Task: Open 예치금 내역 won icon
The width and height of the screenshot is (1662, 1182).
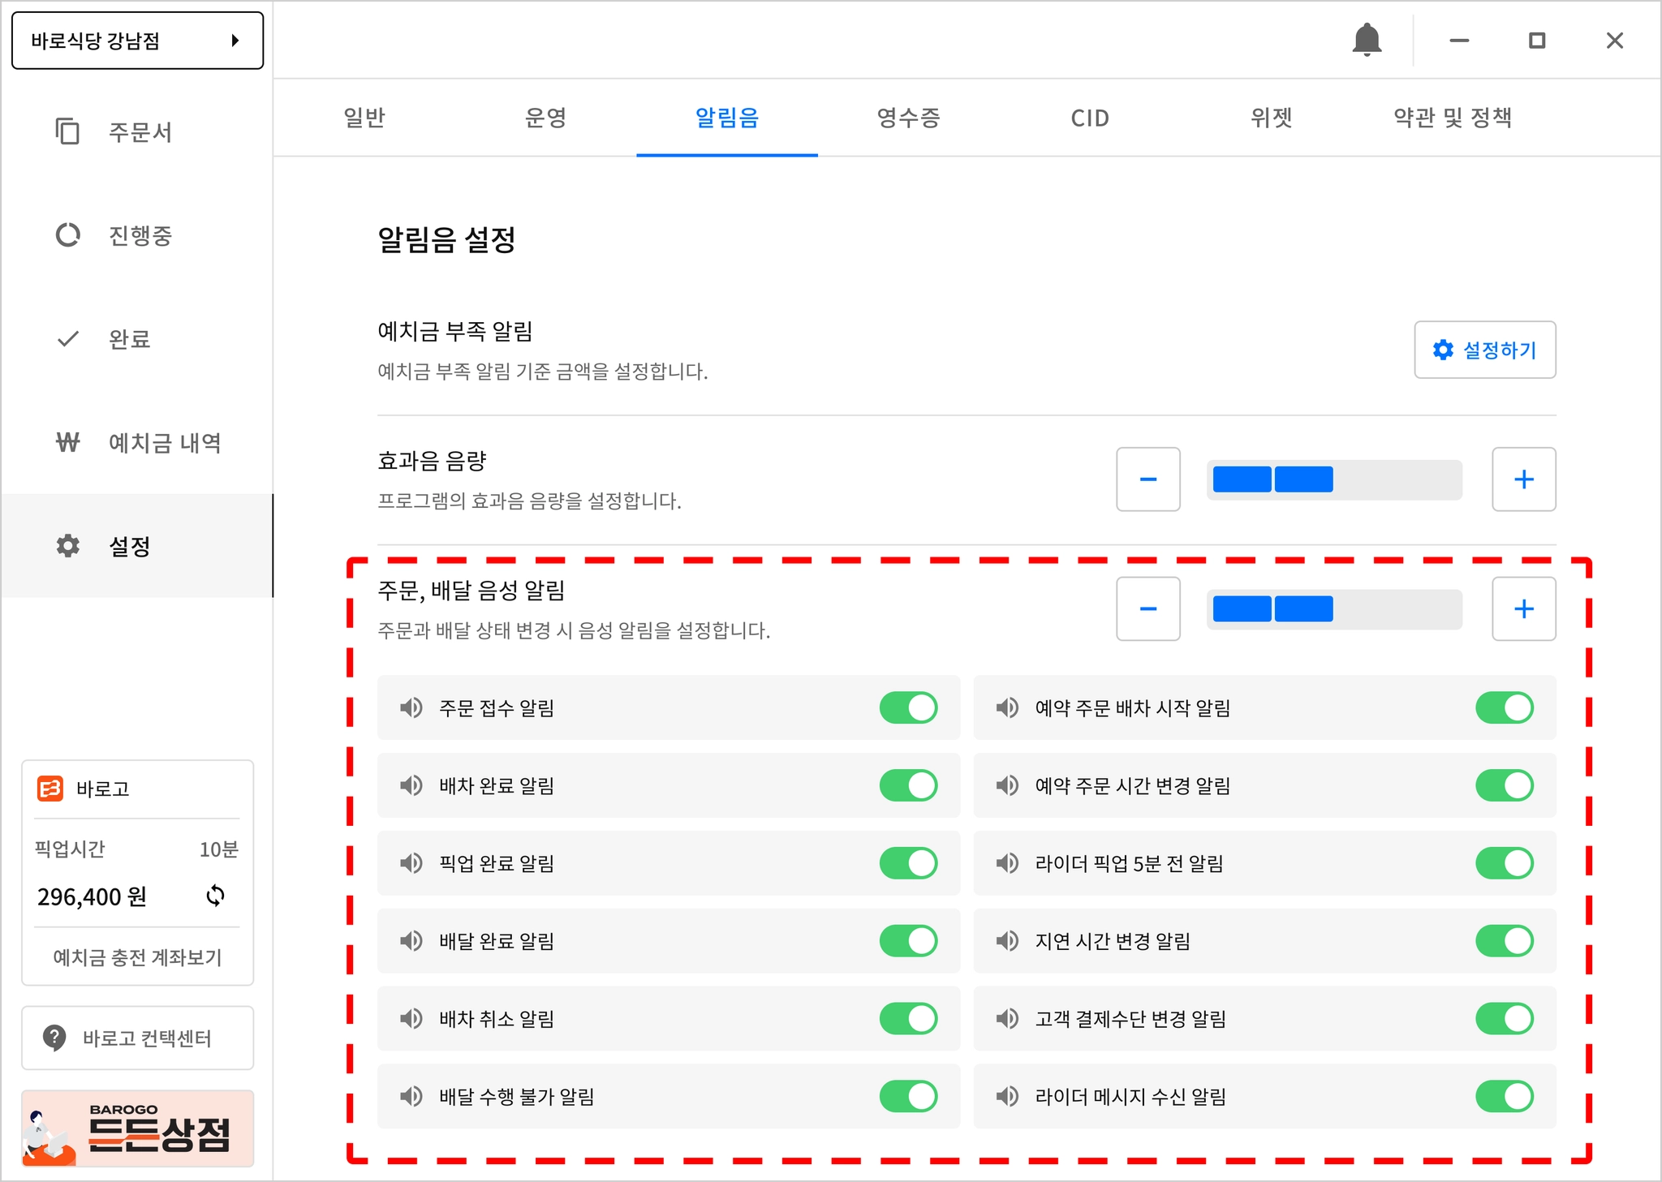Action: tap(67, 442)
